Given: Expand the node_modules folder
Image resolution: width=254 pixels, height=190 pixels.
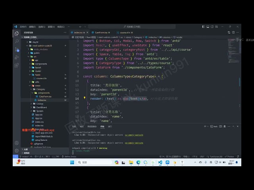Looking at the screenshot, I should [41, 49].
